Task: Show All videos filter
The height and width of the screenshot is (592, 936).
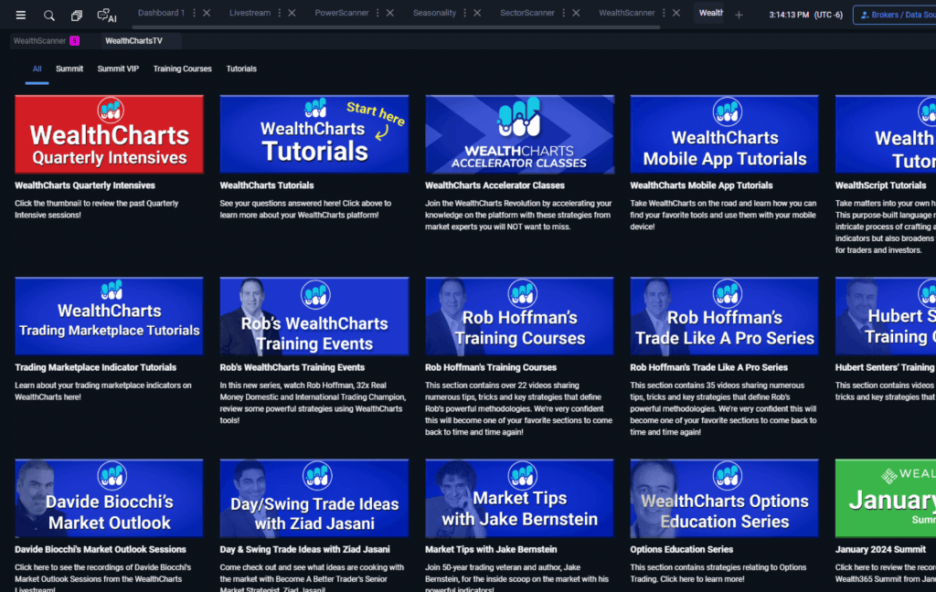Action: [x=37, y=69]
